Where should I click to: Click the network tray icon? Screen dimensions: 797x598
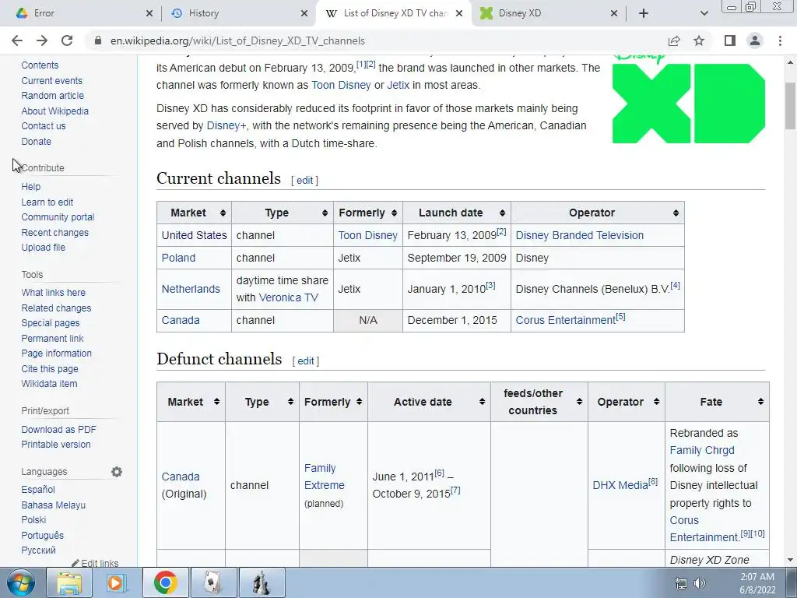(x=680, y=583)
